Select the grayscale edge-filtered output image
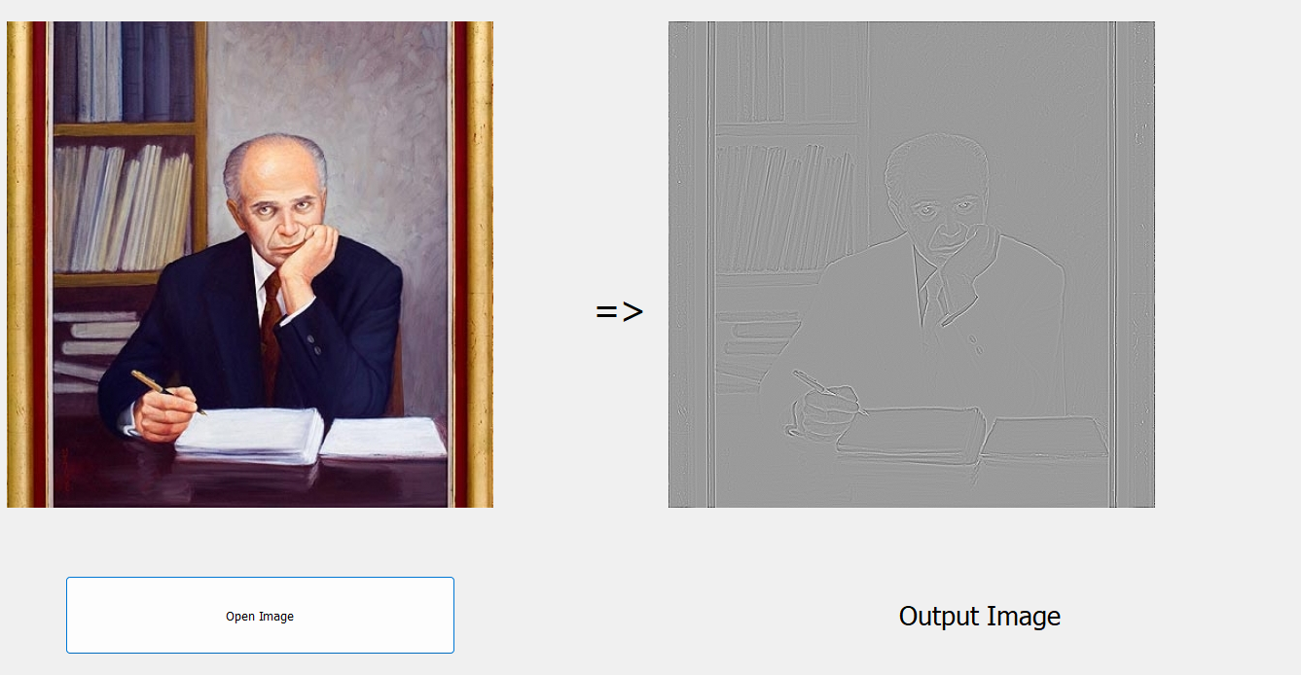This screenshot has height=675, width=1301. pos(912,265)
